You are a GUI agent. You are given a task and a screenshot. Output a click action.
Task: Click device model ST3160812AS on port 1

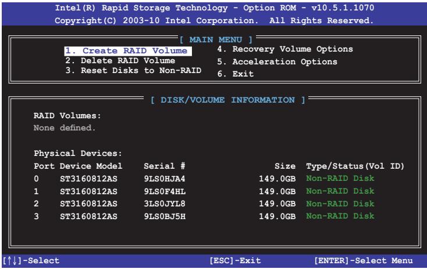[89, 192]
